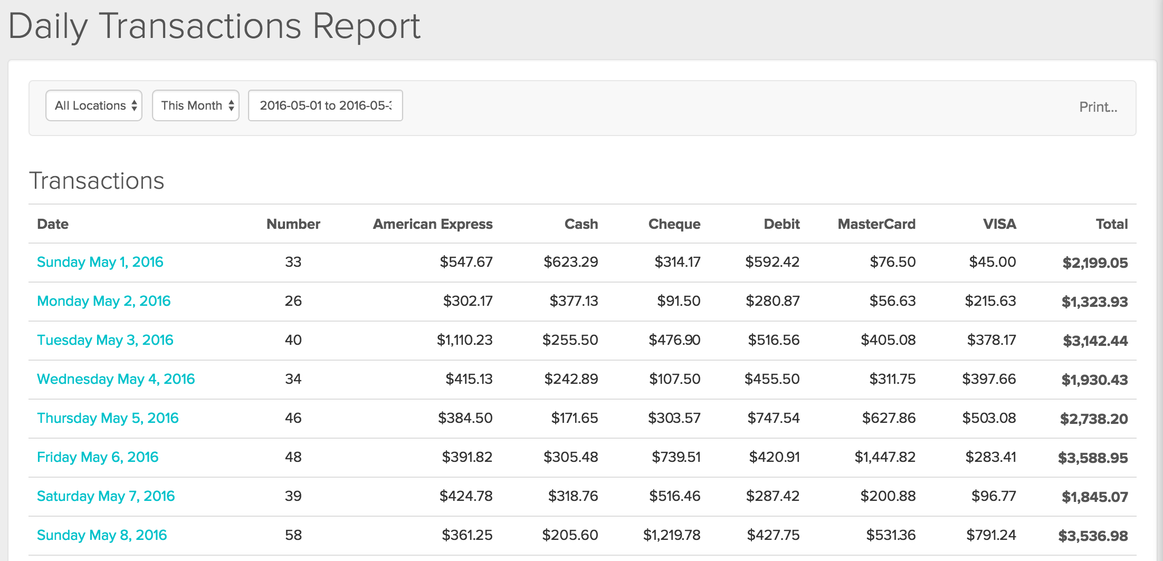Screen dimensions: 1163x561
Task: Click the date range input field
Action: [326, 105]
